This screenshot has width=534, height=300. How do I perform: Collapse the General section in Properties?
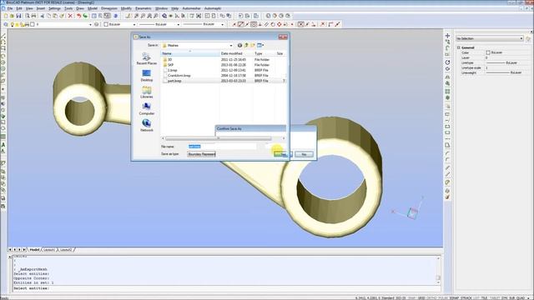point(459,47)
